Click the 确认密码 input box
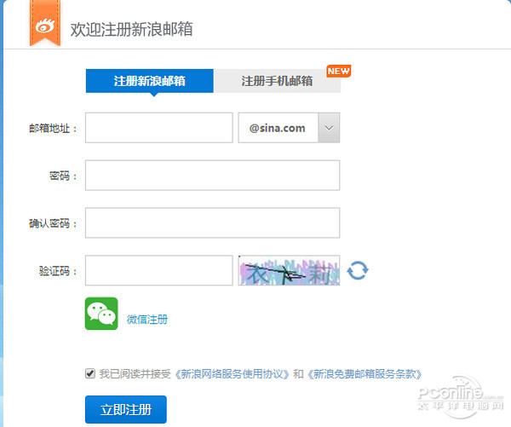Viewport: 511px width, 427px height. tap(212, 222)
